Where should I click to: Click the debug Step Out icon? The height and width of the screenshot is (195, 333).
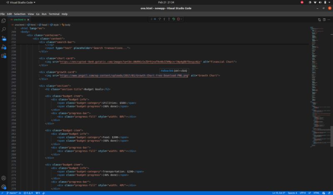(169, 19)
